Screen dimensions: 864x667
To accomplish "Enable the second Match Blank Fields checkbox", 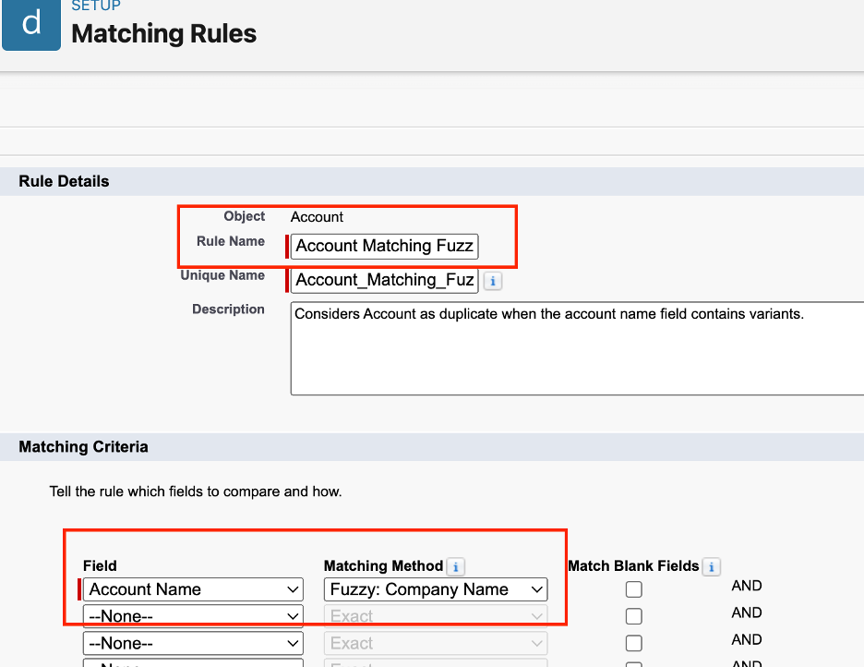I will coord(633,615).
